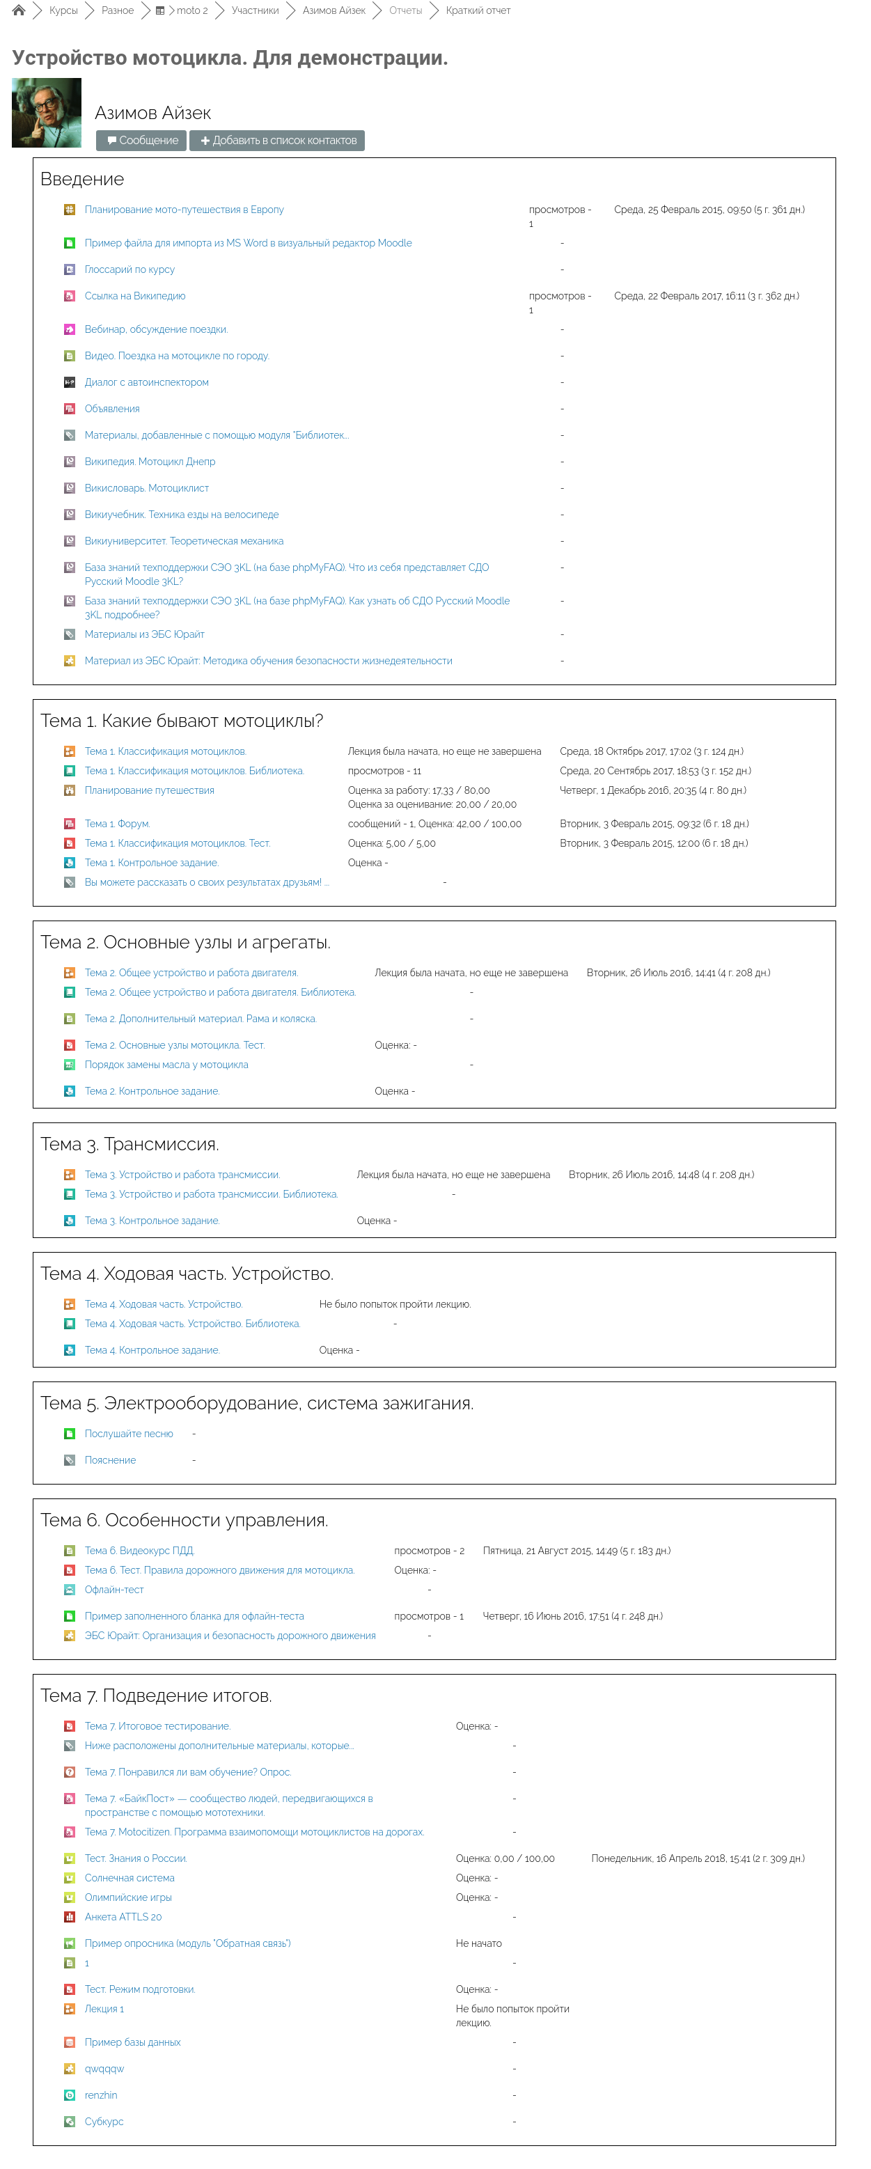
Task: Click the Глоссарий по курсу activity icon
Action: point(70,269)
